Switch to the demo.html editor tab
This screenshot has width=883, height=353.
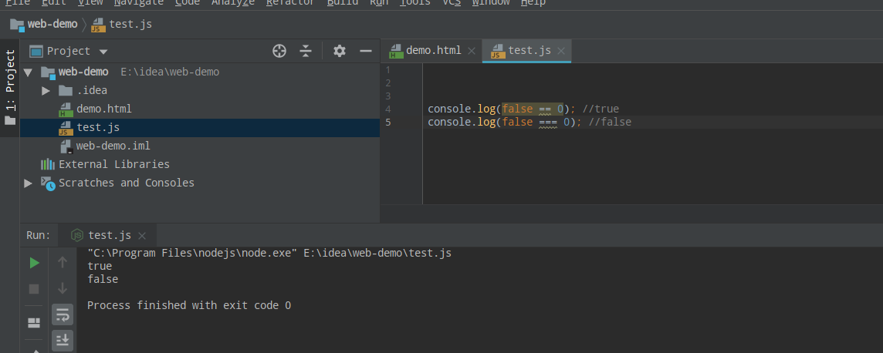tap(434, 51)
